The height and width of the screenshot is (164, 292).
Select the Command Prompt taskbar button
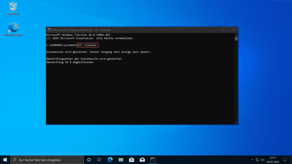(x=153, y=160)
